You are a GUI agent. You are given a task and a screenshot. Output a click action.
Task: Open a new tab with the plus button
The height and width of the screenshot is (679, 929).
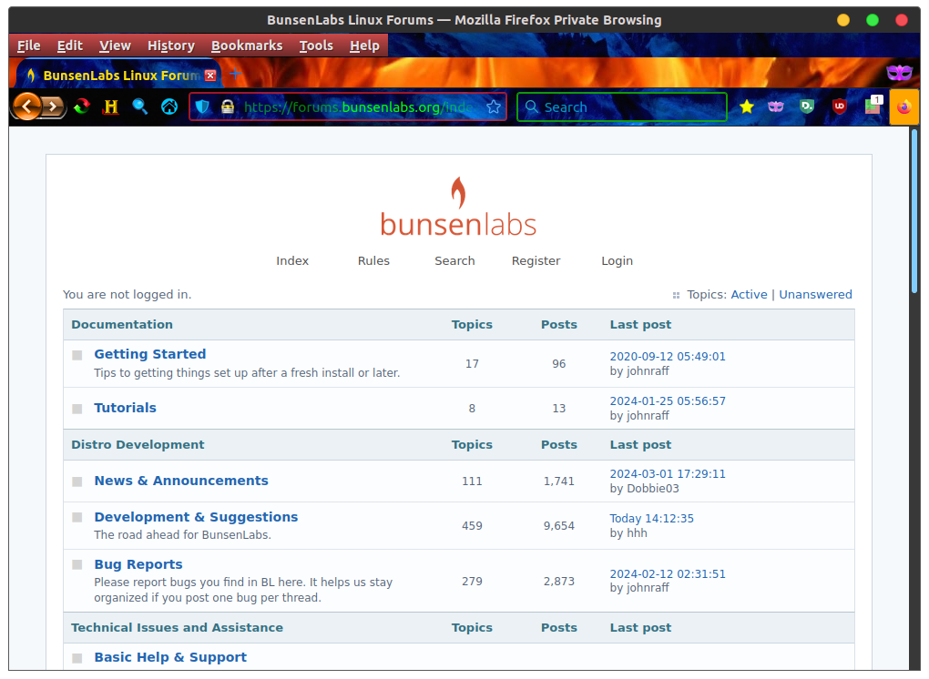236,74
